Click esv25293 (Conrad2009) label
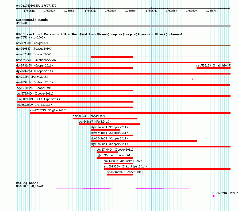 click(x=90, y=116)
